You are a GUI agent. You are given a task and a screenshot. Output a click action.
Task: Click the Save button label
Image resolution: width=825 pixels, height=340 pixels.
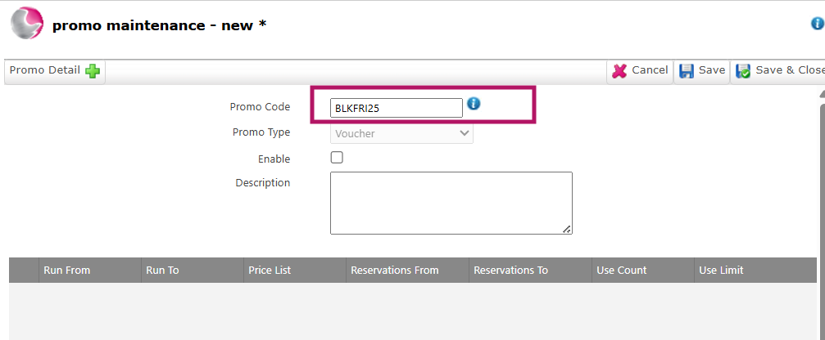(712, 69)
